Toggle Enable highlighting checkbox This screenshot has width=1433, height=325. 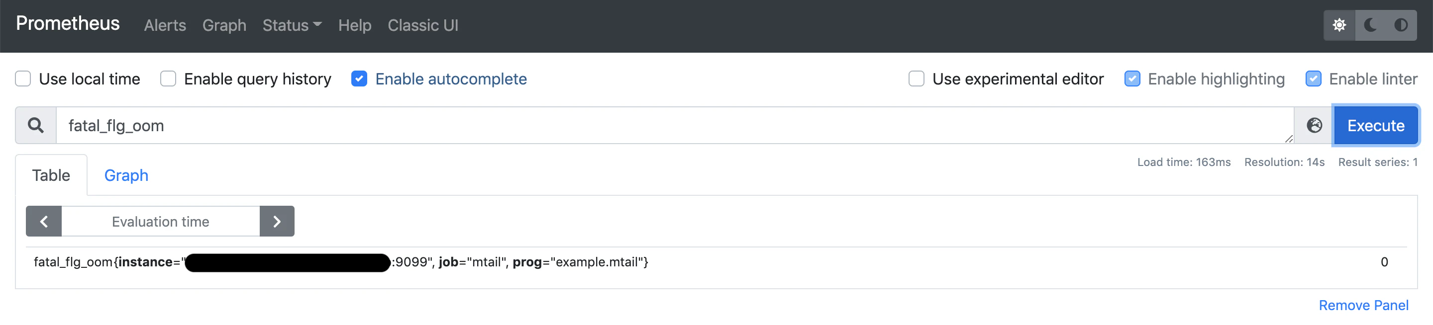[1132, 79]
